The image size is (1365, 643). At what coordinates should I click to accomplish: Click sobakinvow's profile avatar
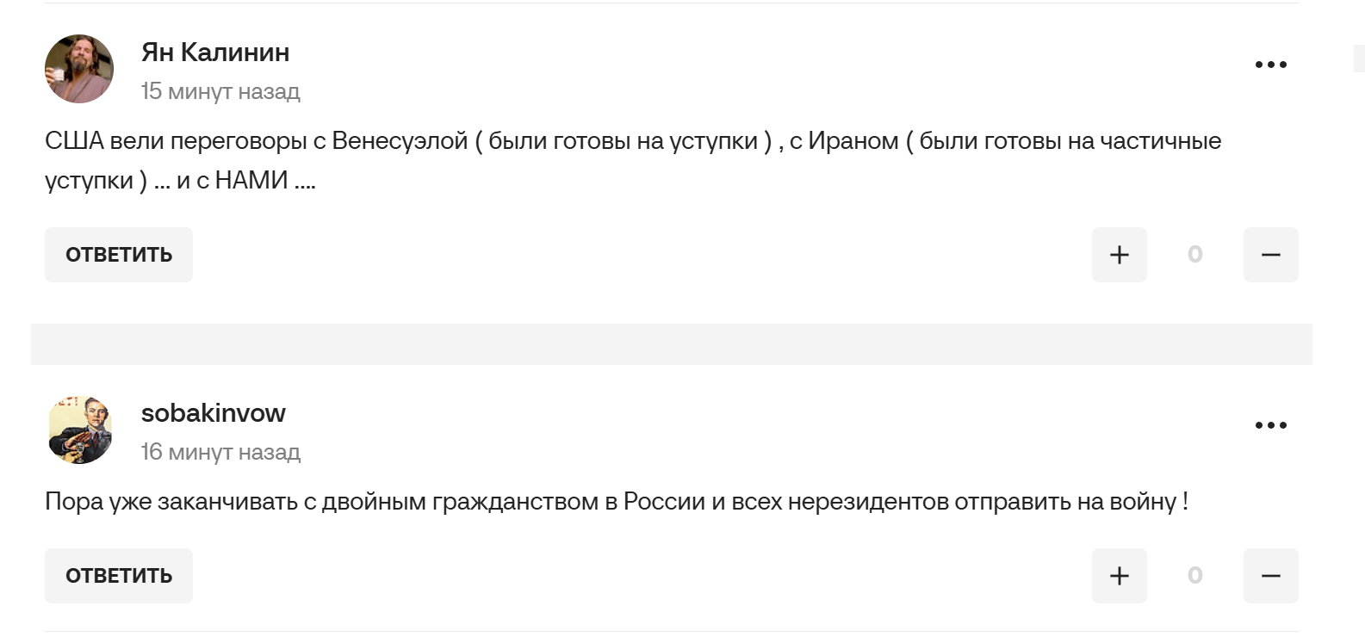tap(79, 430)
